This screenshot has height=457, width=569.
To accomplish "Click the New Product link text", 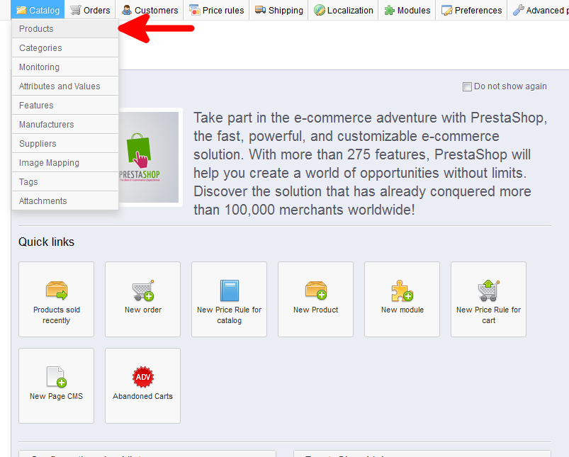I will tap(316, 310).
